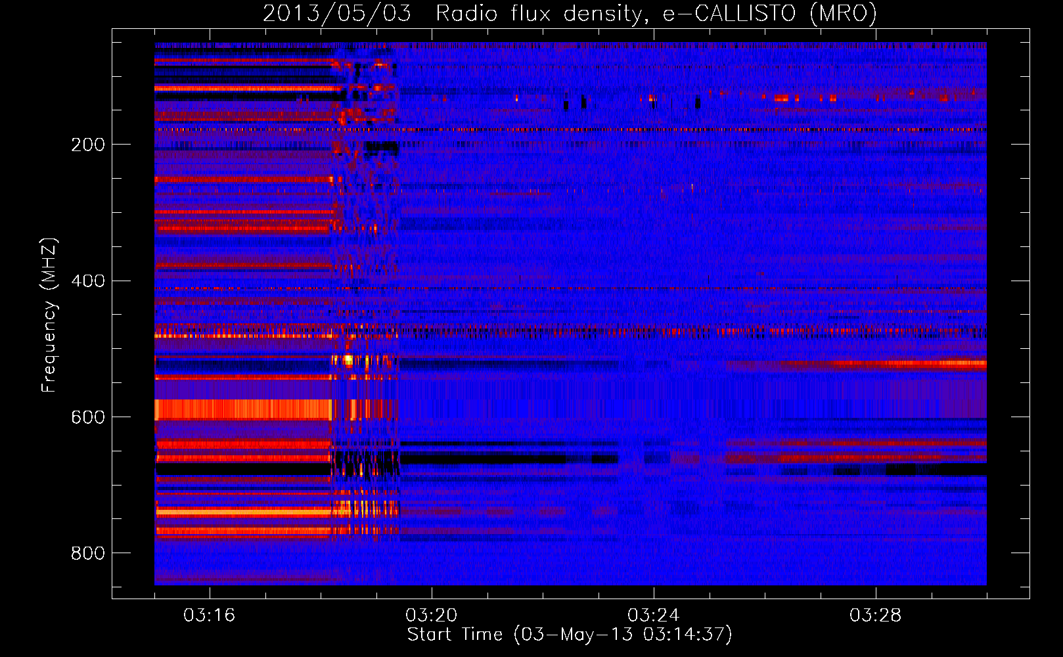Click the "2013/05/03" date in the title
1063x657 pixels.
(x=337, y=13)
